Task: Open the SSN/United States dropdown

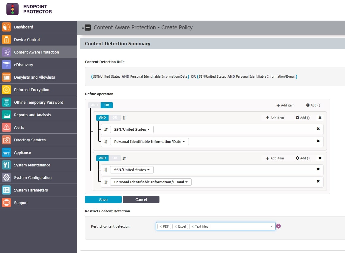Action: tap(132, 129)
